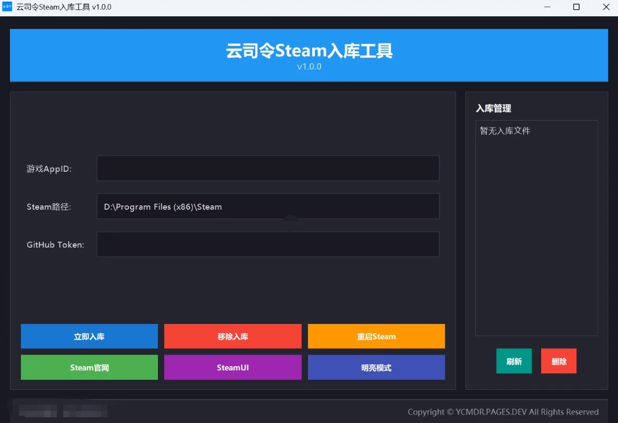Switch theme with the 明亮模式 button
The width and height of the screenshot is (618, 423).
(x=376, y=367)
